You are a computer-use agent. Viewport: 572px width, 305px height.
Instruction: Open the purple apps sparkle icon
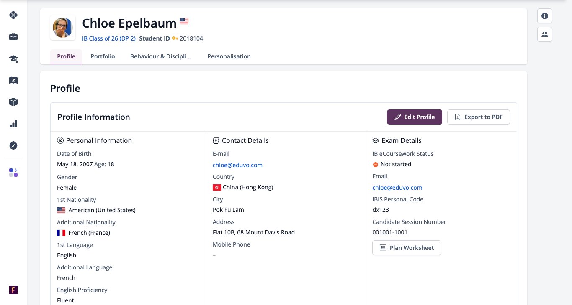pyautogui.click(x=13, y=173)
